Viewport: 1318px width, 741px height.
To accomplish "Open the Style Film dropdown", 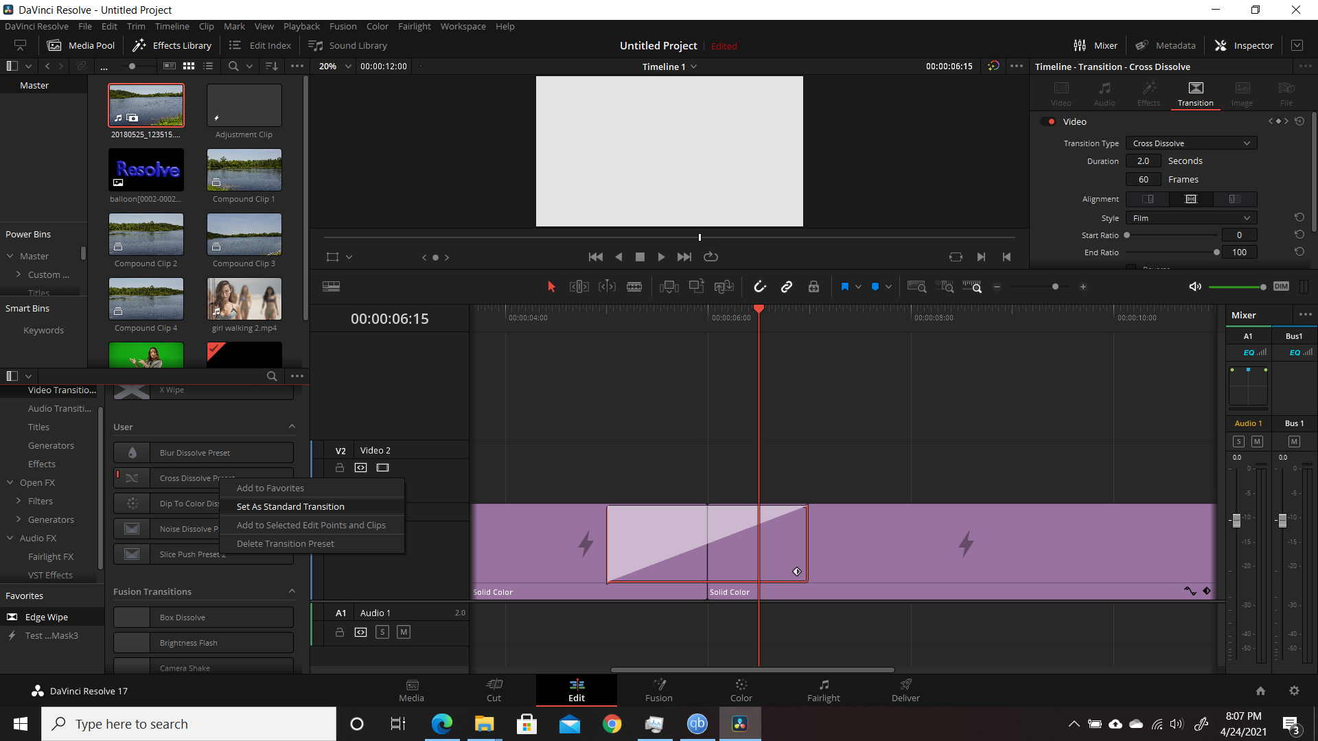I will coord(1191,218).
